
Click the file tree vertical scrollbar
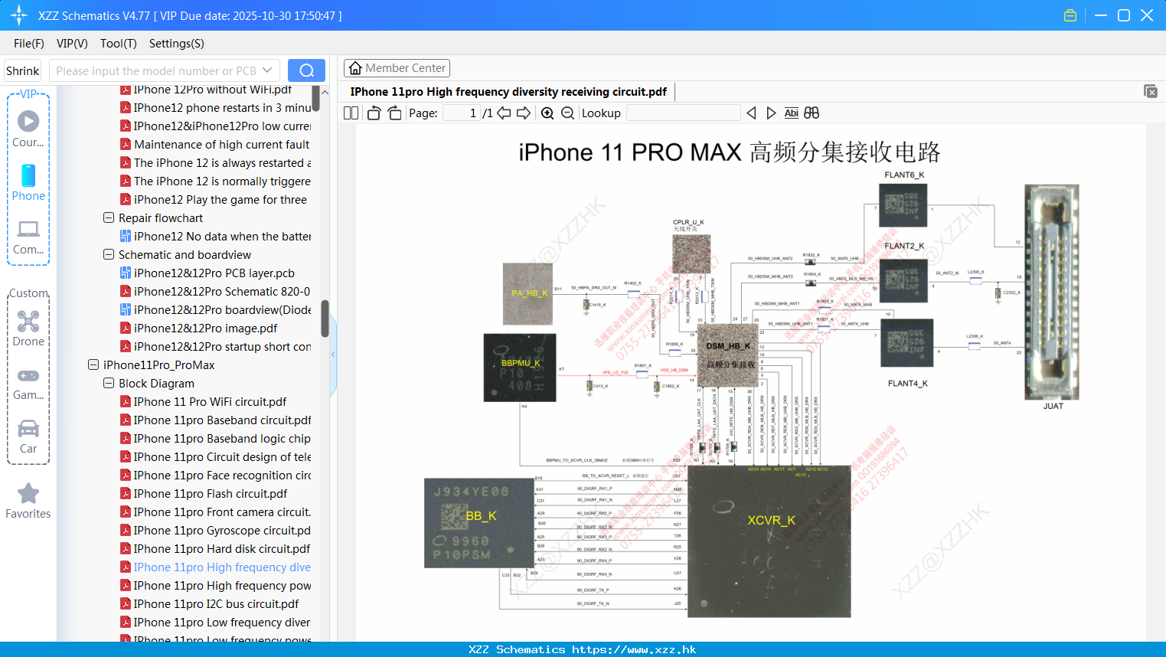pyautogui.click(x=325, y=318)
